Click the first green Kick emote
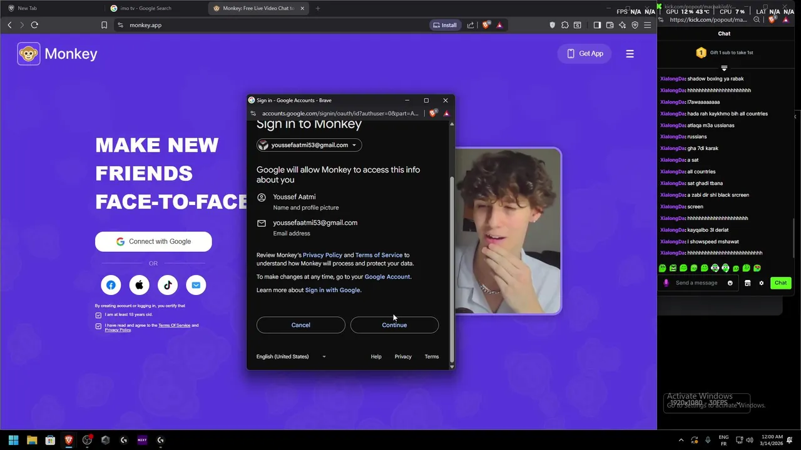Image resolution: width=801 pixels, height=450 pixels. [x=663, y=268]
